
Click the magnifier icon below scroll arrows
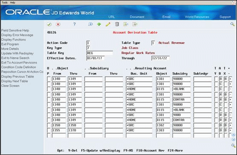(233, 146)
